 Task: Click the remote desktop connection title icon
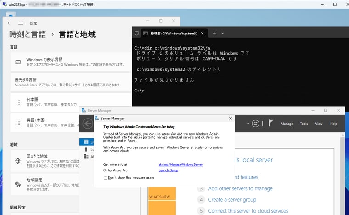tap(5, 4)
